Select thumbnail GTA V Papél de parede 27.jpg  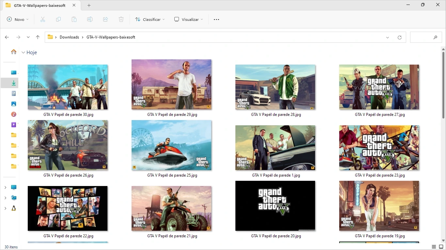(x=379, y=87)
